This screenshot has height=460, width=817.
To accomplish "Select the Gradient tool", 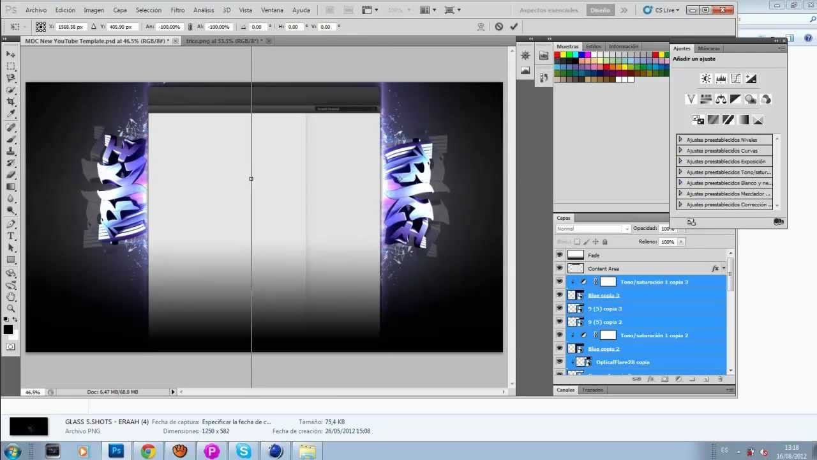I will click(x=11, y=187).
